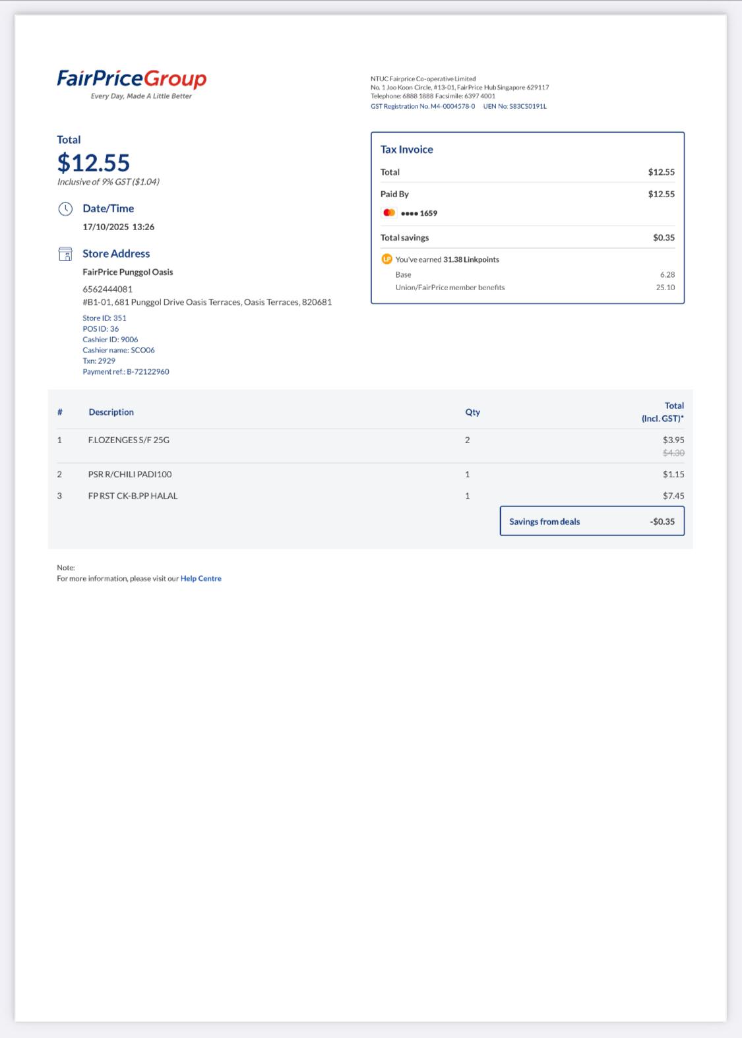This screenshot has height=1038, width=742.
Task: Click the Inclusive of 9% GST ($1.04) line
Action: [x=108, y=182]
